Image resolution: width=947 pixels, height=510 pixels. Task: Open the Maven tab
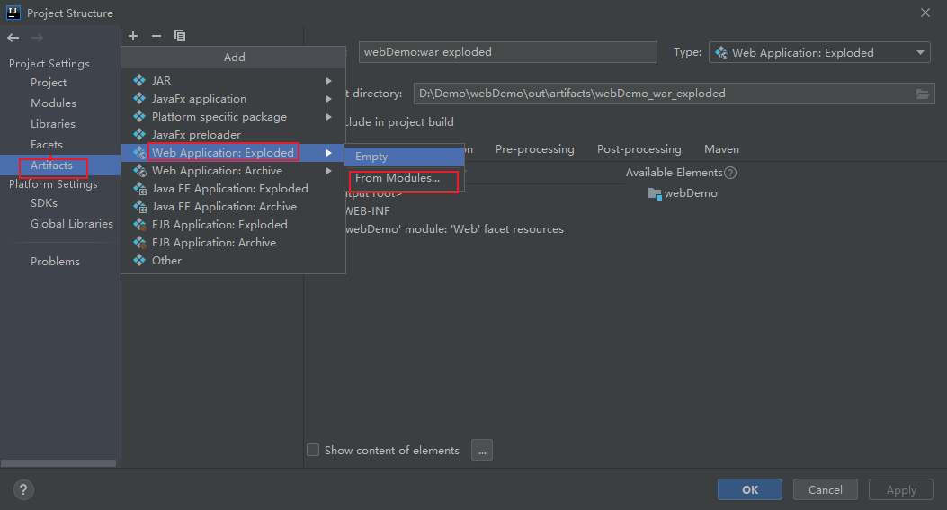pyautogui.click(x=721, y=149)
